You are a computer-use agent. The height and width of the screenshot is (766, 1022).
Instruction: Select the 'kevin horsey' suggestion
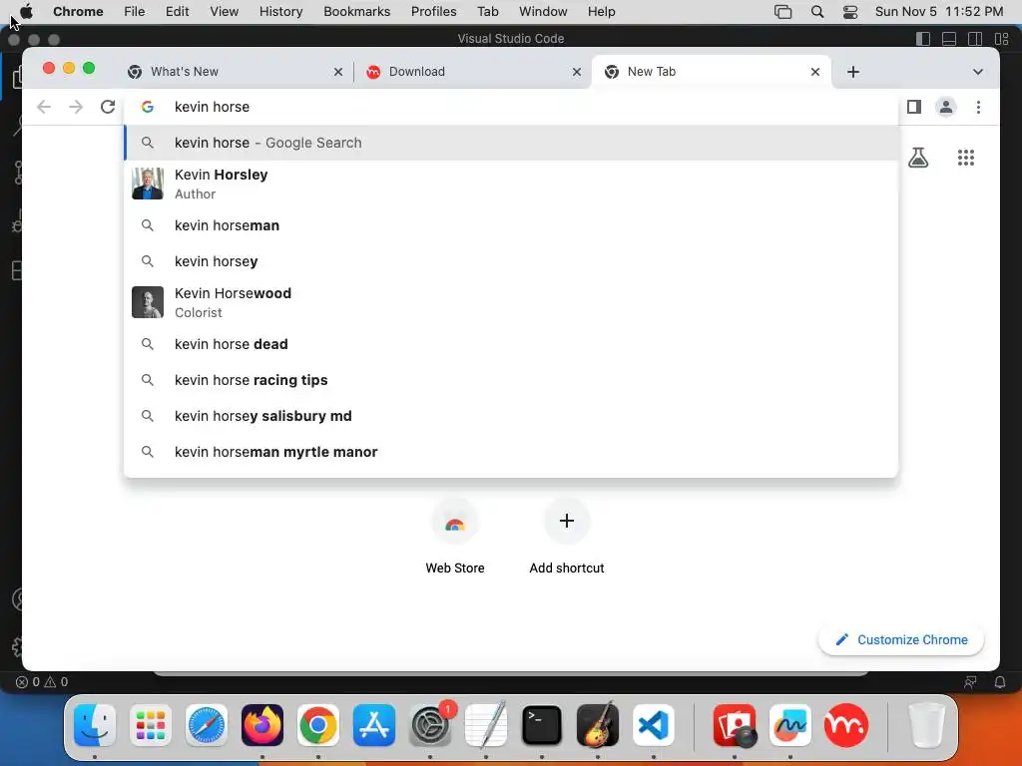[x=511, y=261]
